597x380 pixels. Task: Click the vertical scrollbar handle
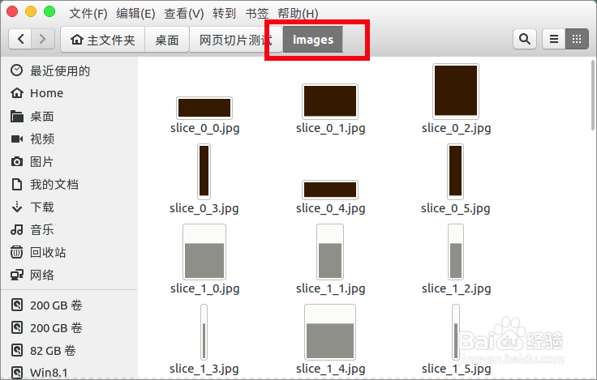pyautogui.click(x=593, y=95)
